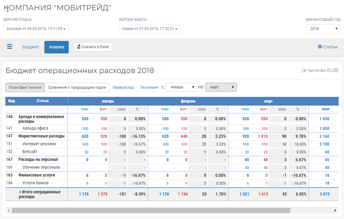Select Сравнение с предыдущим годом view
Viewport: 344px width, 219px height.
[x=77, y=87]
